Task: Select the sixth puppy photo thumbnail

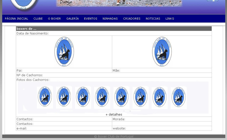Action: [140, 97]
